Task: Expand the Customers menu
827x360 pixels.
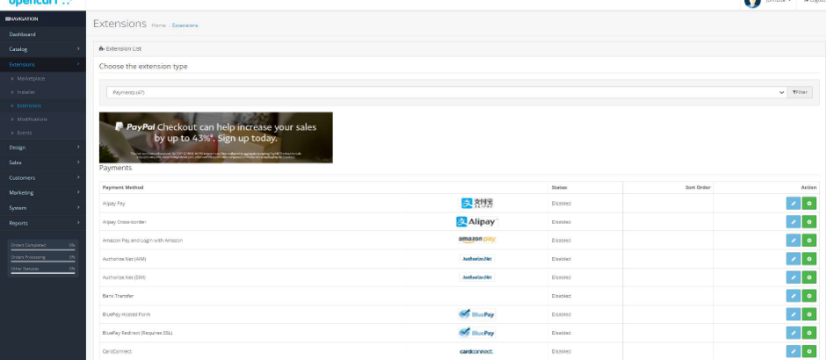Action: [x=43, y=177]
